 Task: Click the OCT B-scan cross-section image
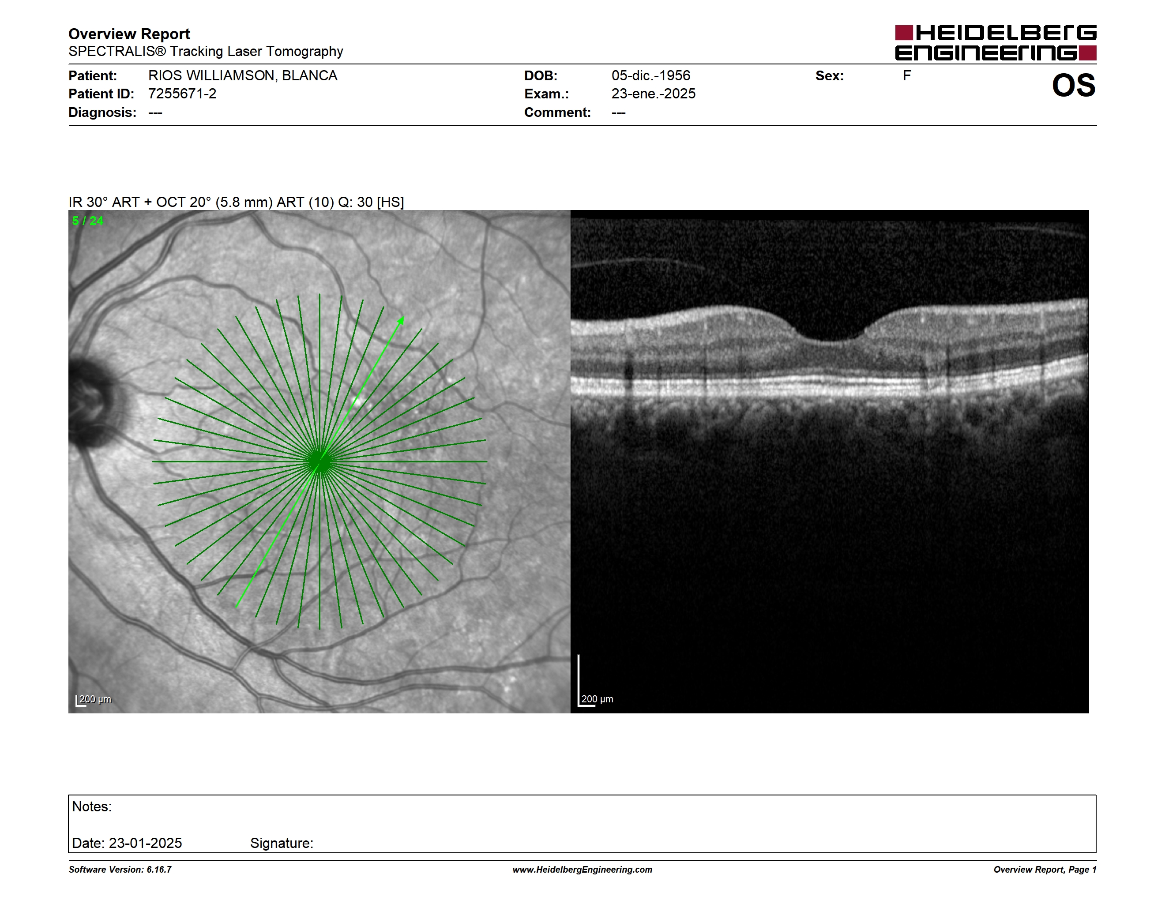(830, 461)
